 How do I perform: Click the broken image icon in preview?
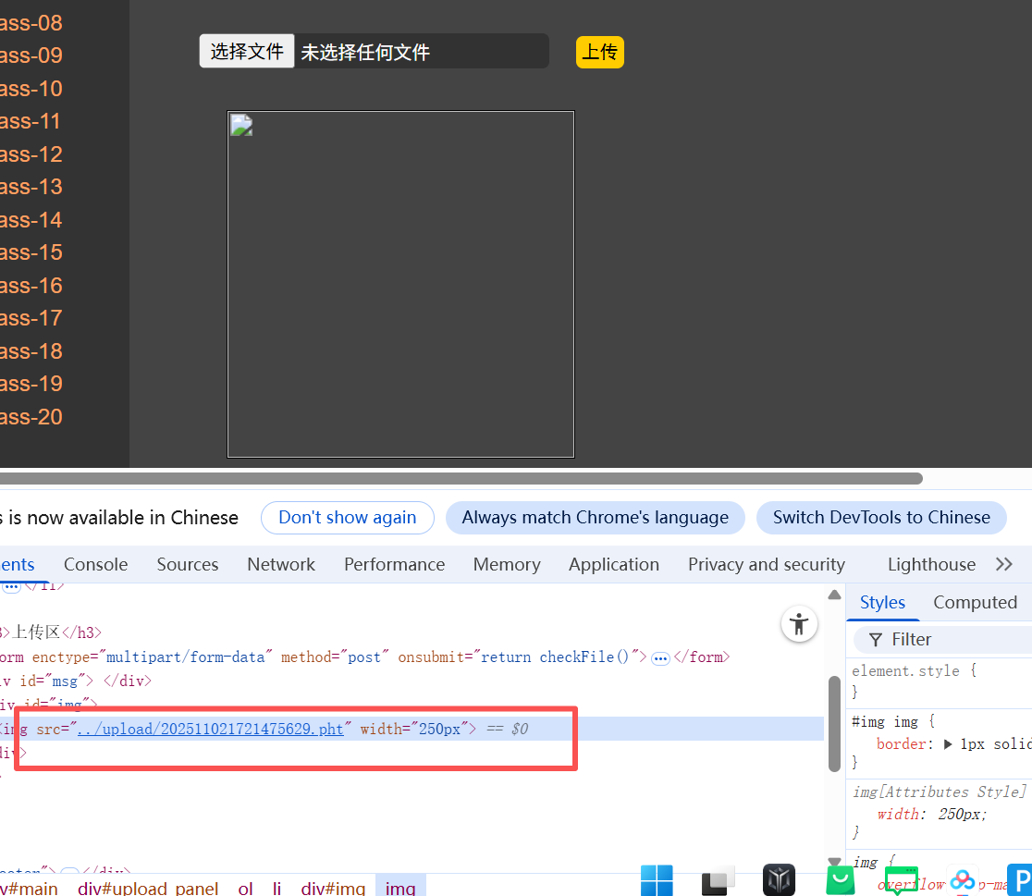241,125
